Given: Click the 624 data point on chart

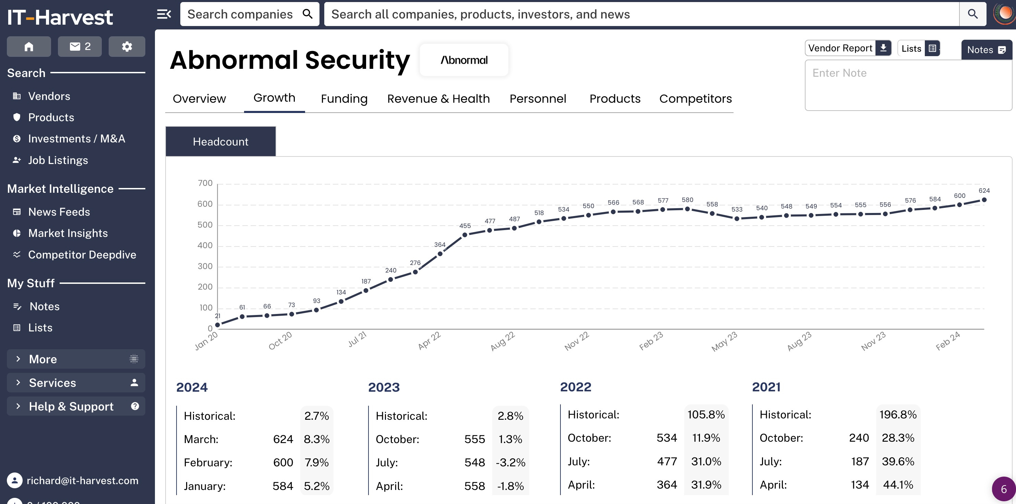Looking at the screenshot, I should tap(984, 200).
